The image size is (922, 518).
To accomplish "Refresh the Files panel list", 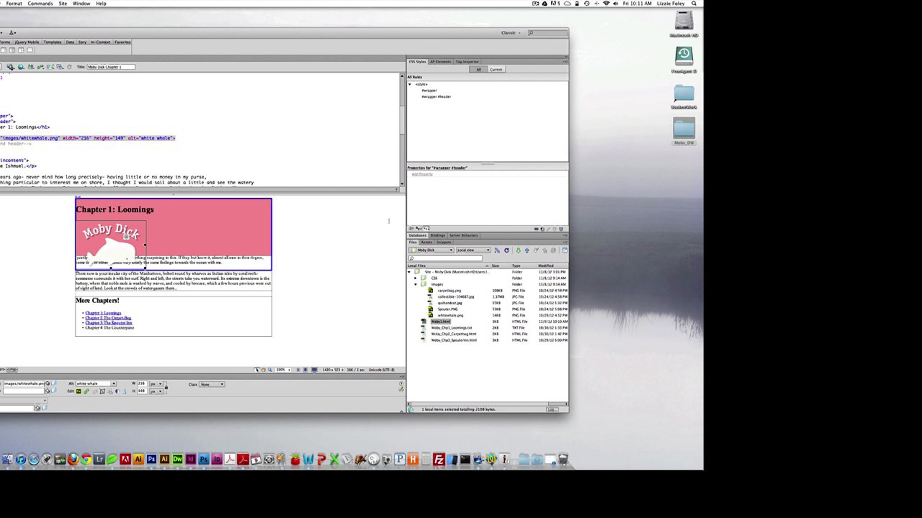I will [506, 250].
